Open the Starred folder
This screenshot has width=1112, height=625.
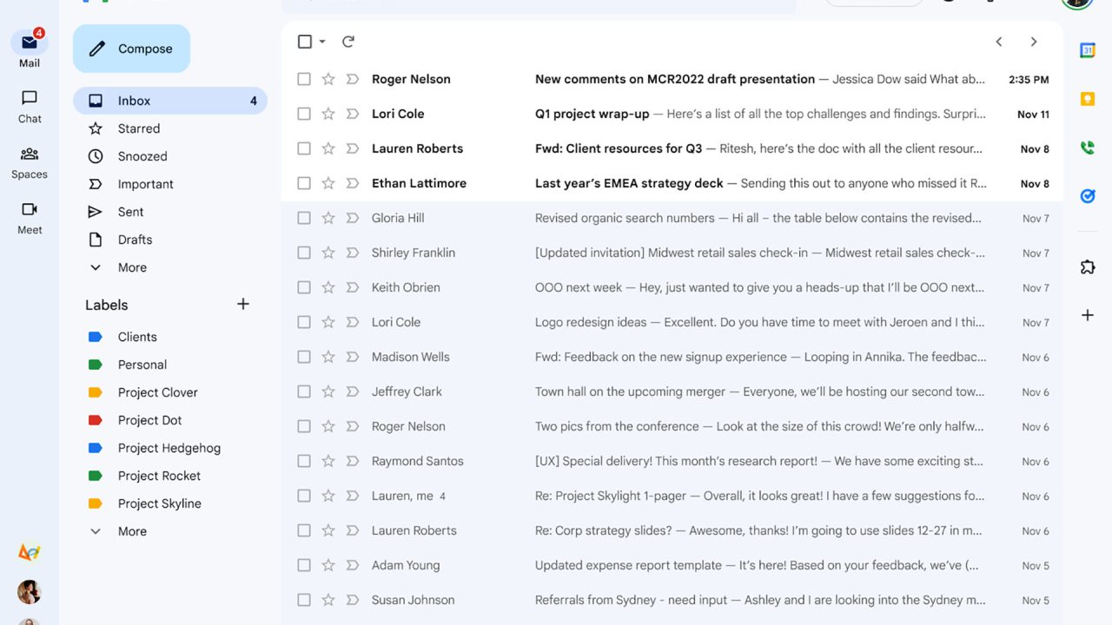pyautogui.click(x=139, y=128)
